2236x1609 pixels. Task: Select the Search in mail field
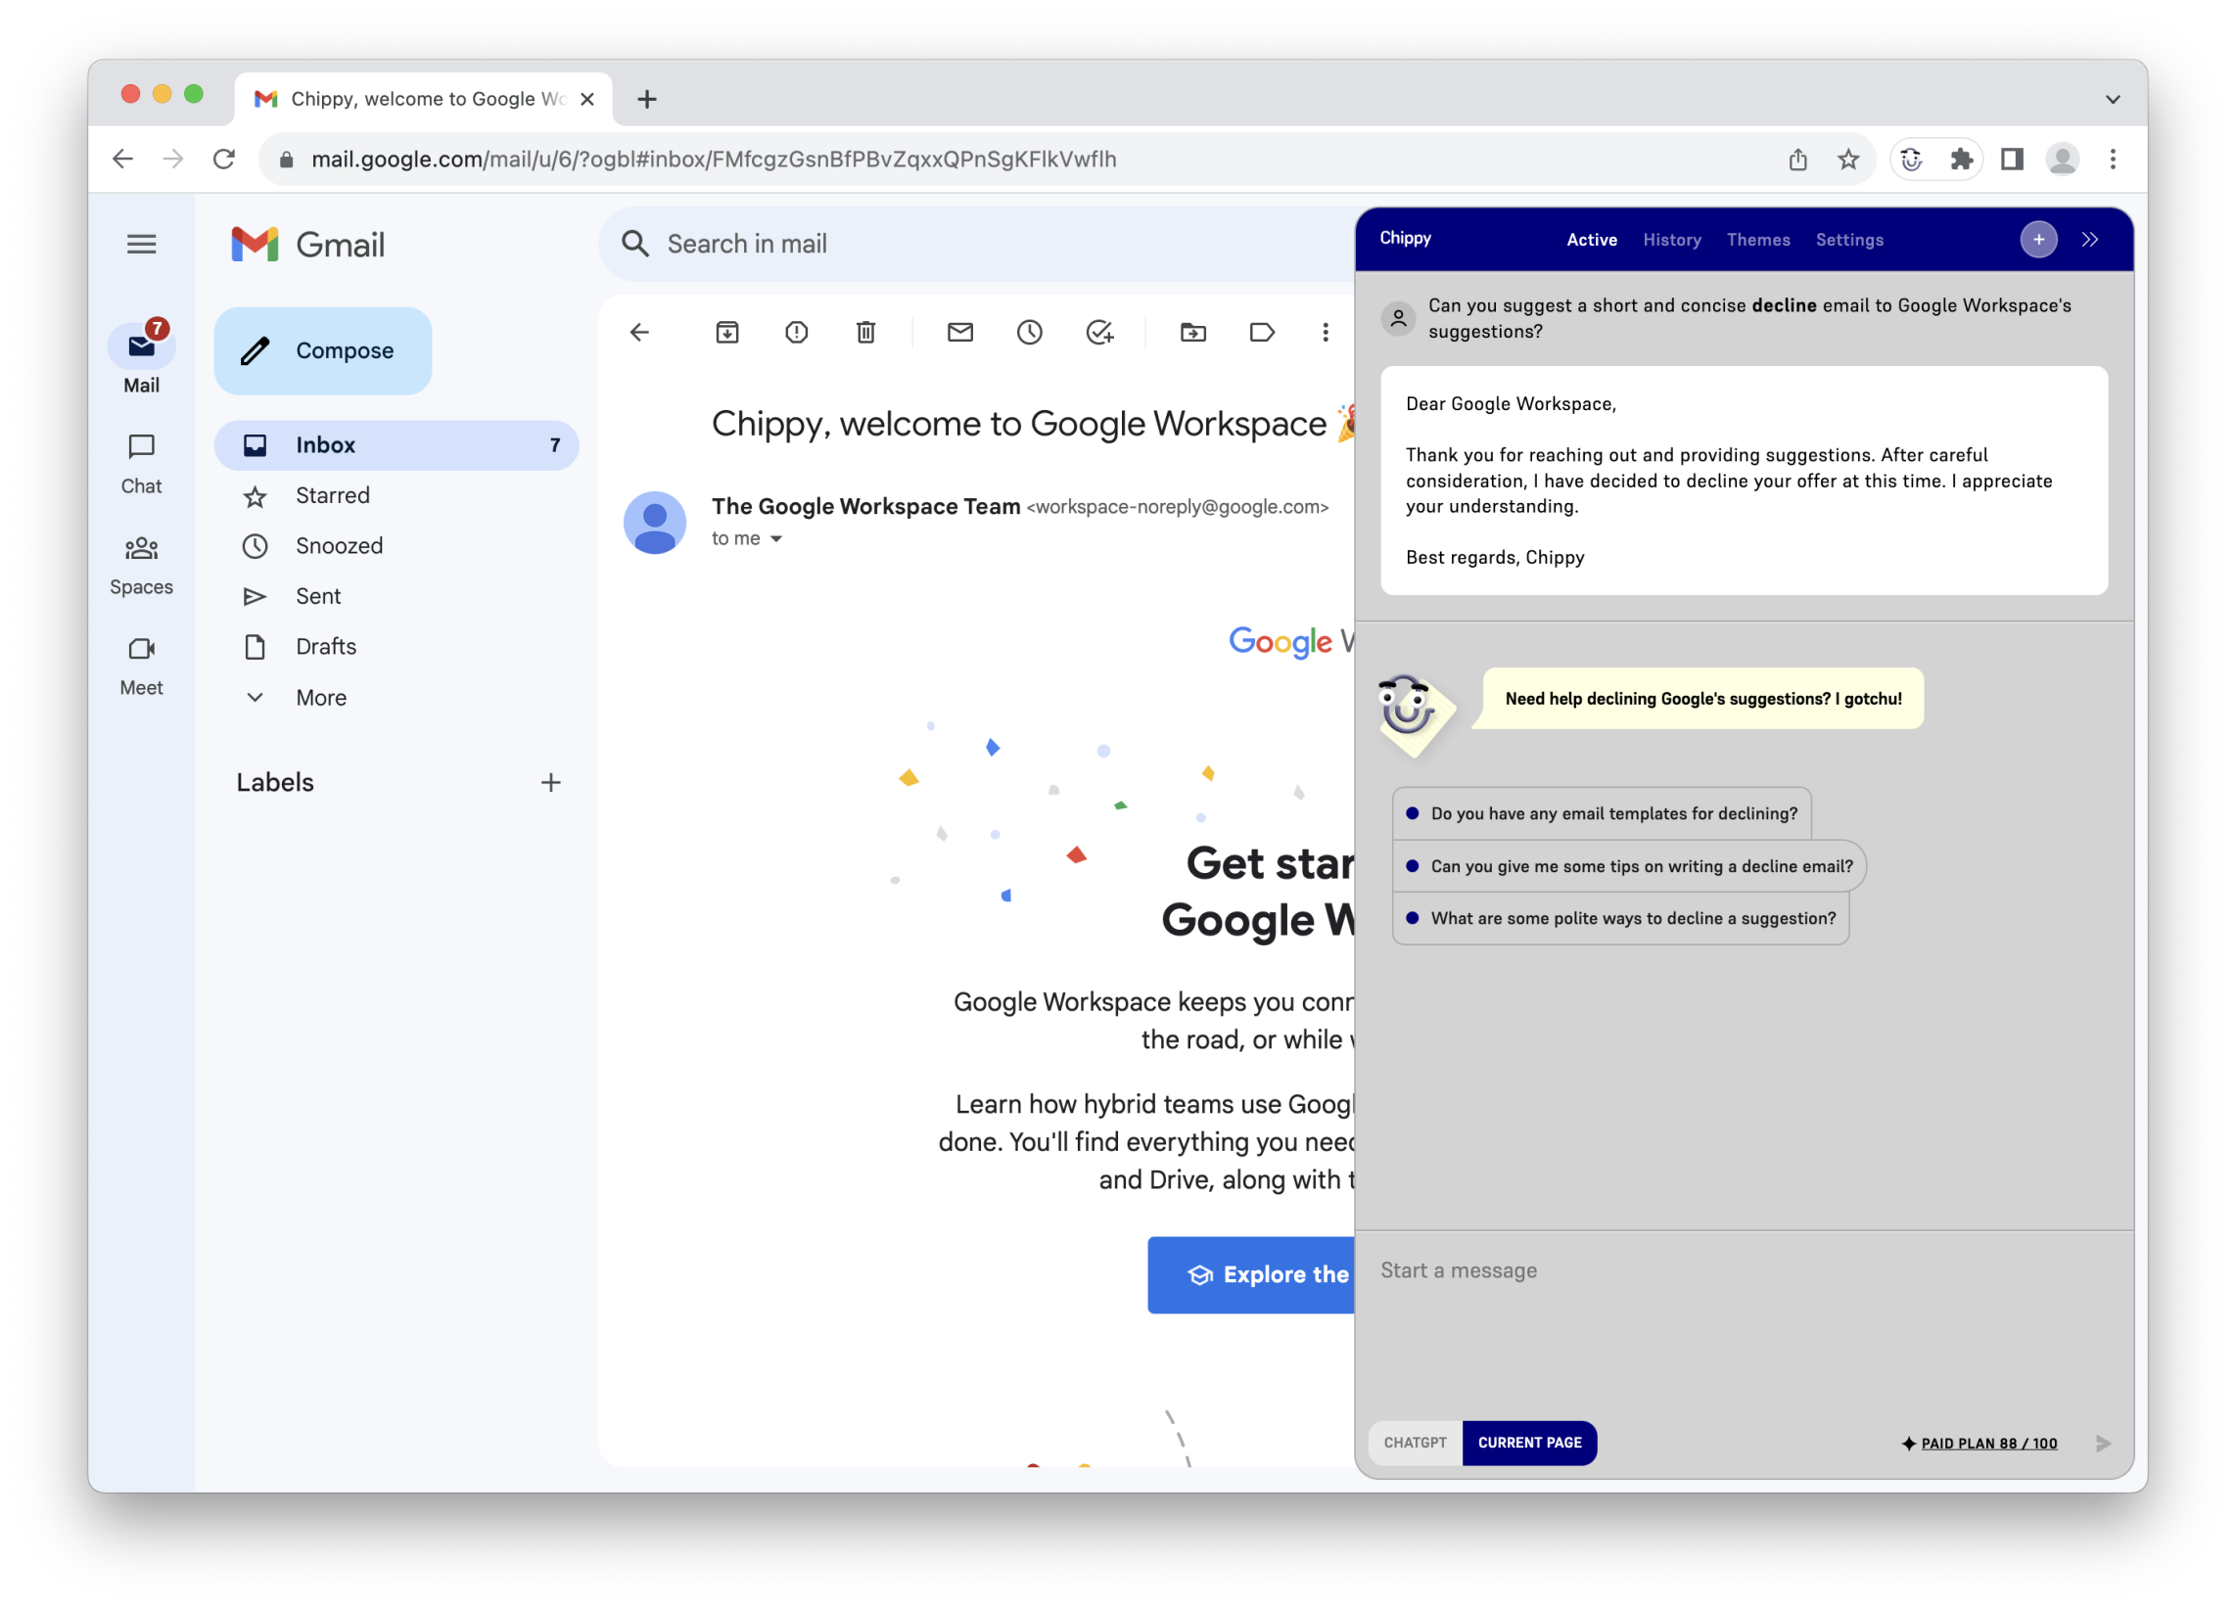[x=970, y=242]
